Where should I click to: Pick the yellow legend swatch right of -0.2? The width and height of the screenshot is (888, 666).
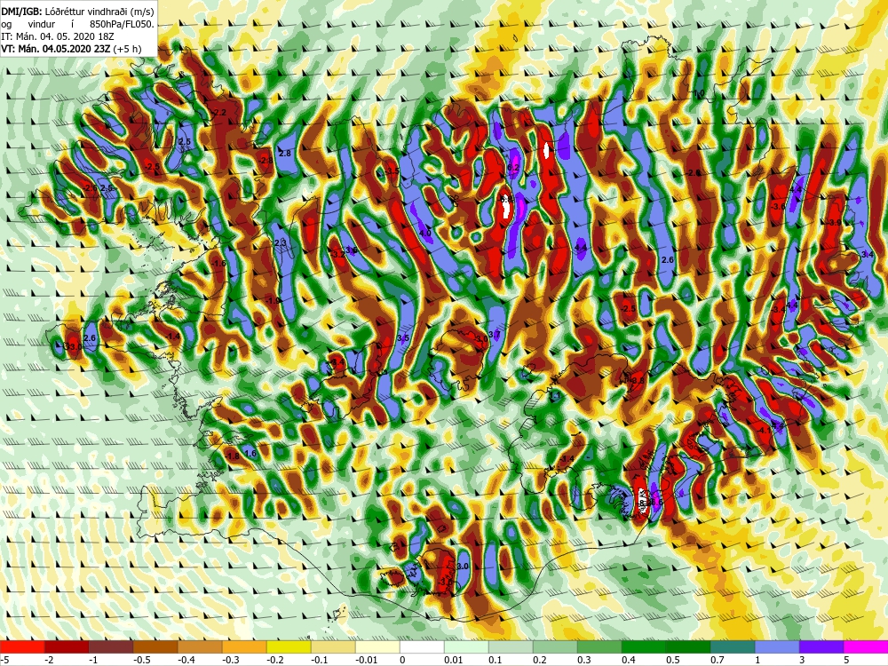click(x=289, y=647)
